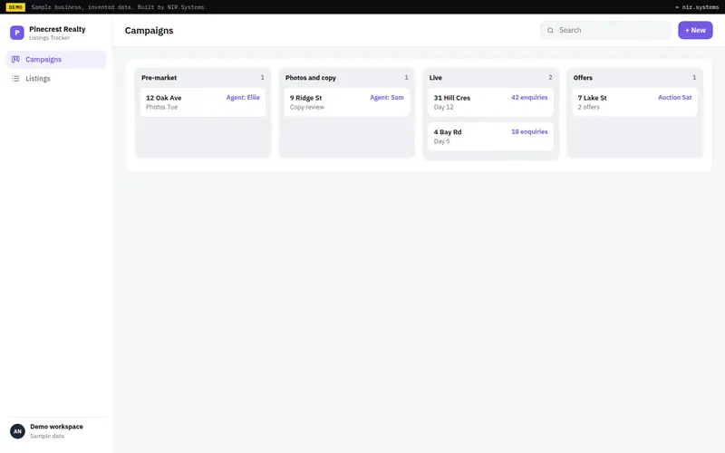This screenshot has width=725, height=453.
Task: Select the Photos and copy column header
Action: 311,78
